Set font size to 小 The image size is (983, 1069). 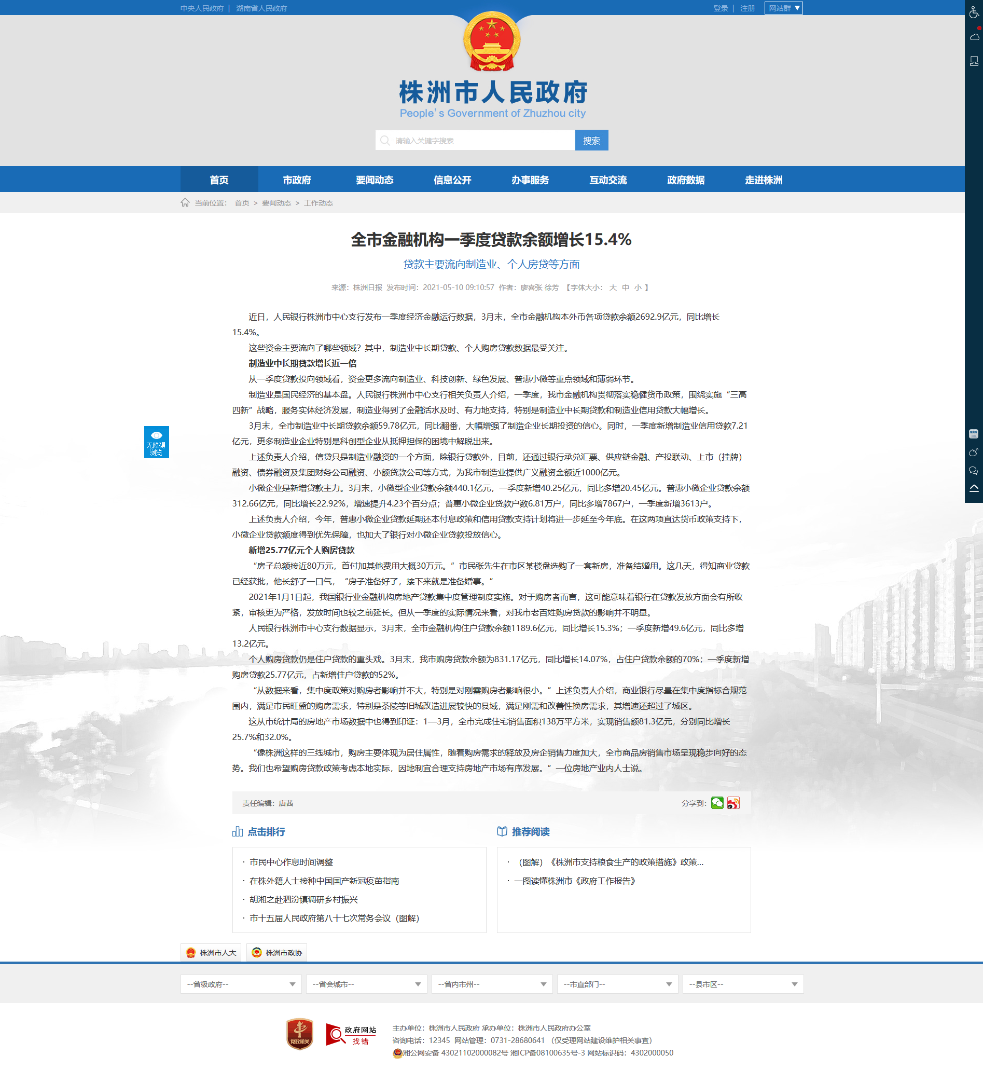[638, 287]
